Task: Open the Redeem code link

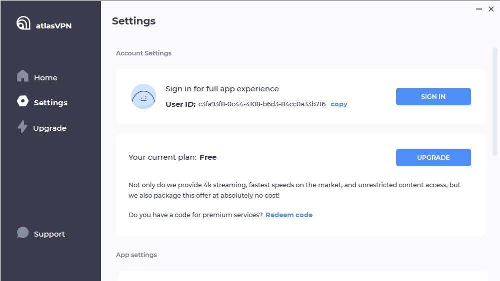Action: click(x=289, y=215)
